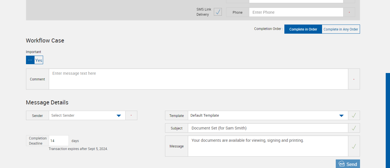Click the red required marker beside Sender

click(x=131, y=116)
